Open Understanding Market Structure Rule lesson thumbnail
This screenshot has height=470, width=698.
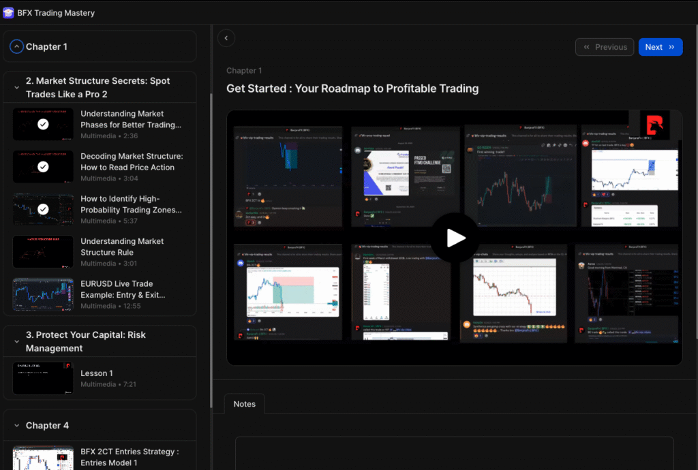pyautogui.click(x=43, y=252)
